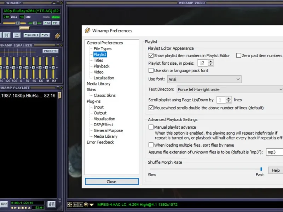The width and height of the screenshot is (283, 212).
Task: Select General Preferences in the tree
Action: 105,43
